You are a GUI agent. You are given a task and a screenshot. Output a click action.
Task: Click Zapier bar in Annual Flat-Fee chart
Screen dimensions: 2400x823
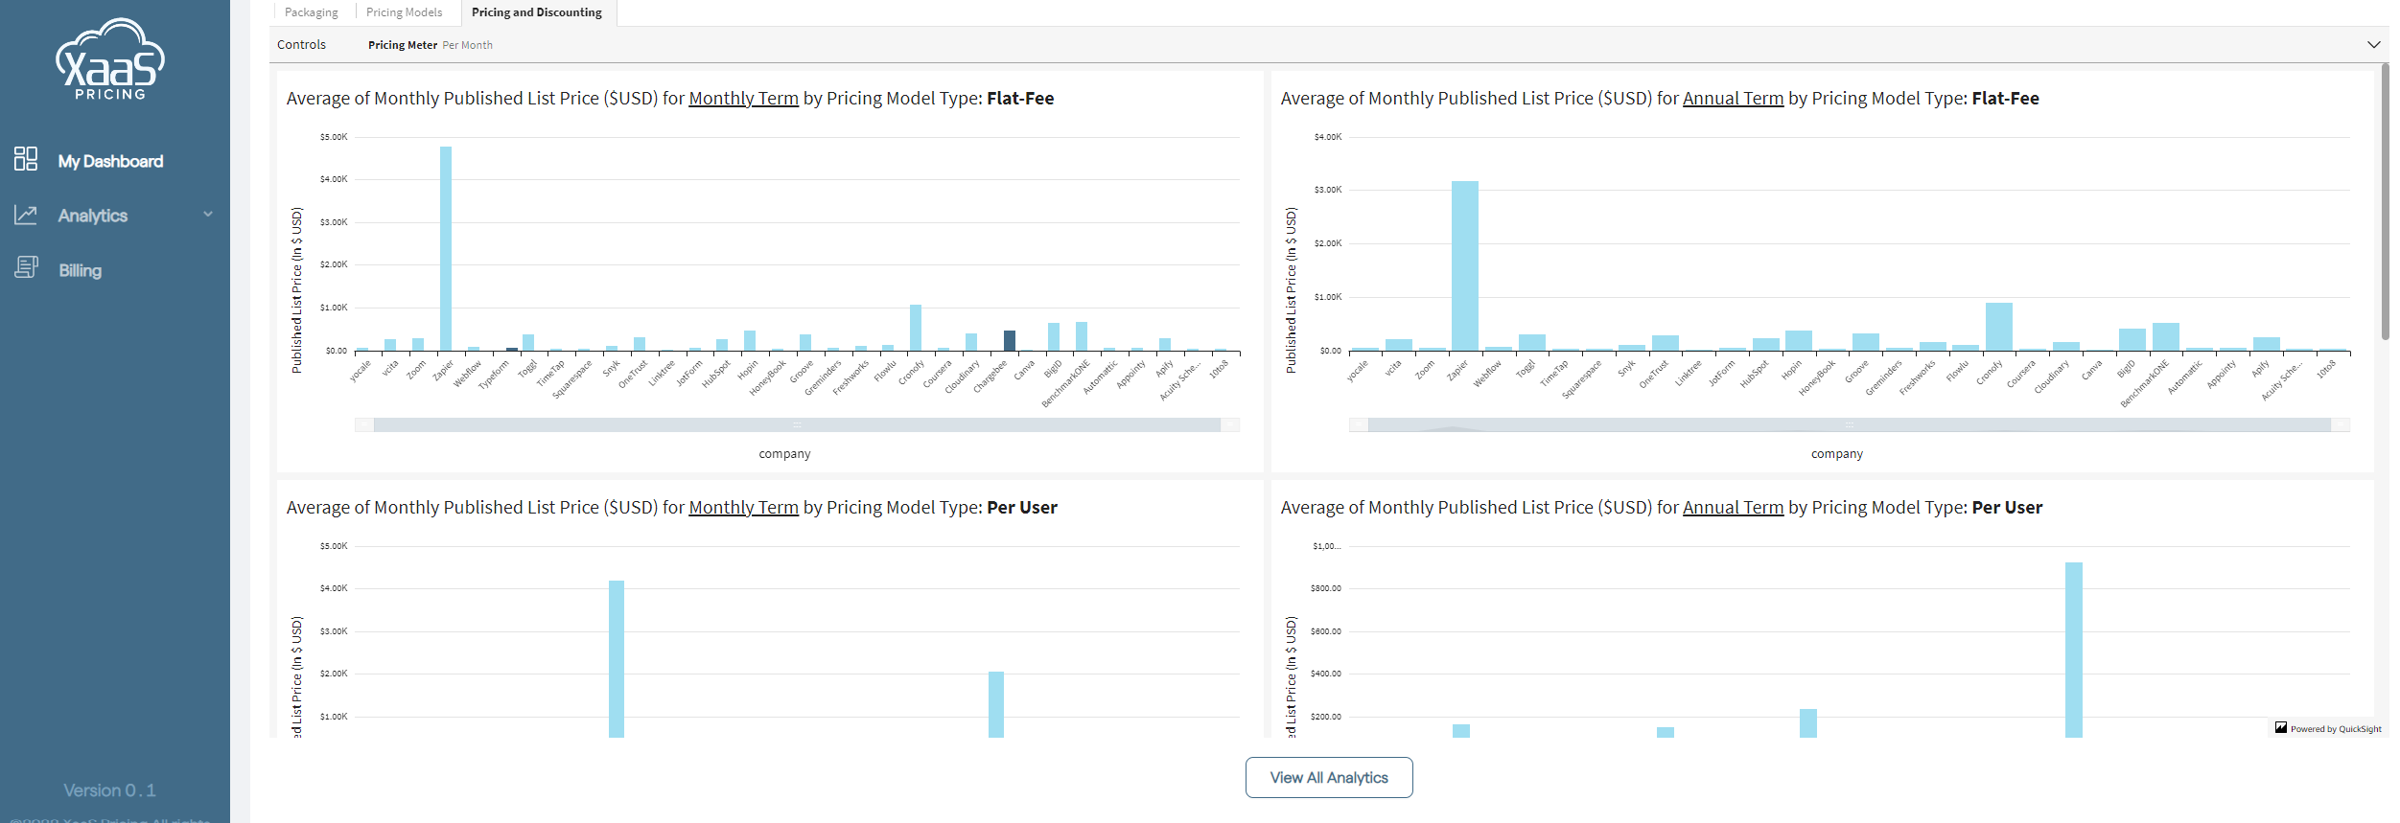pyautogui.click(x=1464, y=265)
